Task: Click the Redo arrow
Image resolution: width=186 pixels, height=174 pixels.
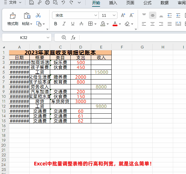Action: pos(71,2)
